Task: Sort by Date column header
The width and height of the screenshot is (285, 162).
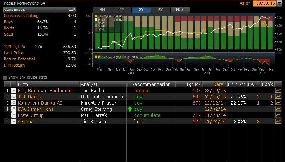Action: [214, 84]
